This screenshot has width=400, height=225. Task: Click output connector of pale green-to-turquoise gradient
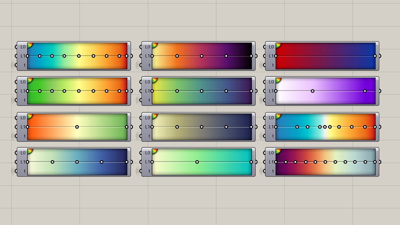tap(256, 162)
